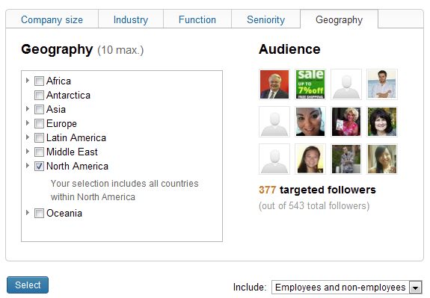Click the blue Select button
The height and width of the screenshot is (298, 430).
click(28, 285)
